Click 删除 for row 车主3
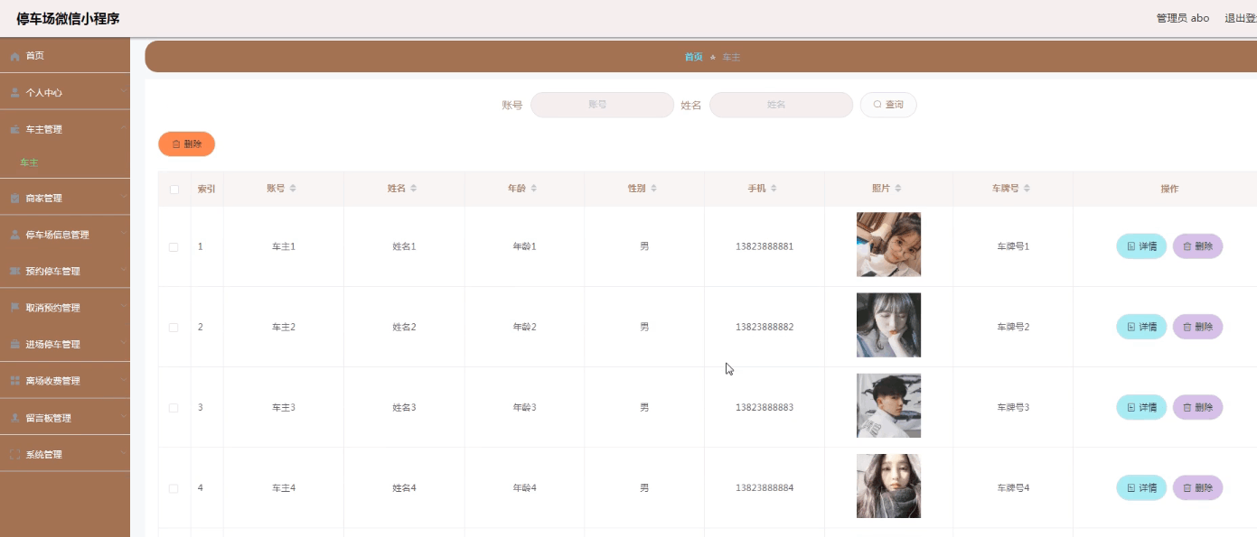Viewport: 1257px width, 537px height. click(1197, 407)
